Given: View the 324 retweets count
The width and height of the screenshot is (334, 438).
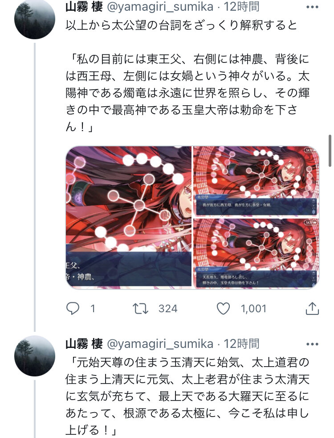Looking at the screenshot, I should tap(168, 309).
